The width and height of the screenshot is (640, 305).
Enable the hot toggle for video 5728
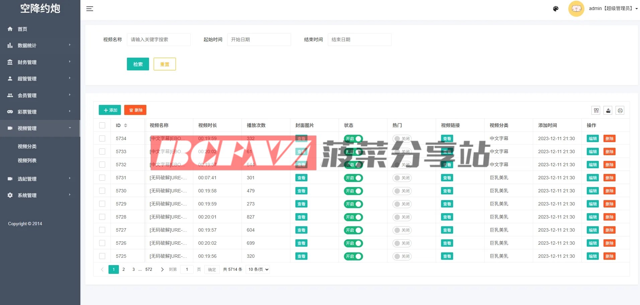coord(402,217)
